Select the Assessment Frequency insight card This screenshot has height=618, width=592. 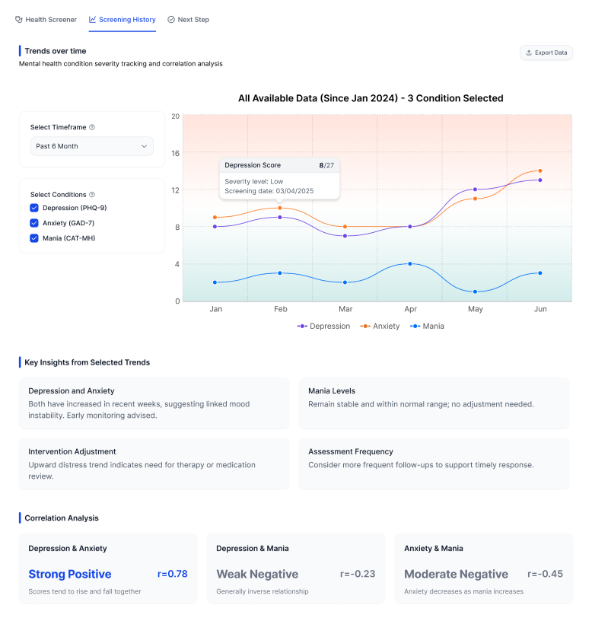tap(434, 463)
